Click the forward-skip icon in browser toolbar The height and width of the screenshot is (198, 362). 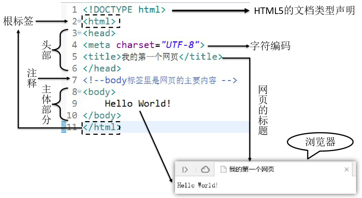185,170
